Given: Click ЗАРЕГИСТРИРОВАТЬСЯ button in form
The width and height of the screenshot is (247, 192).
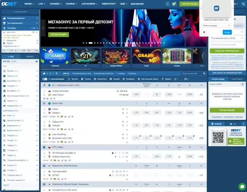Looking at the screenshot, I should coord(227,51).
